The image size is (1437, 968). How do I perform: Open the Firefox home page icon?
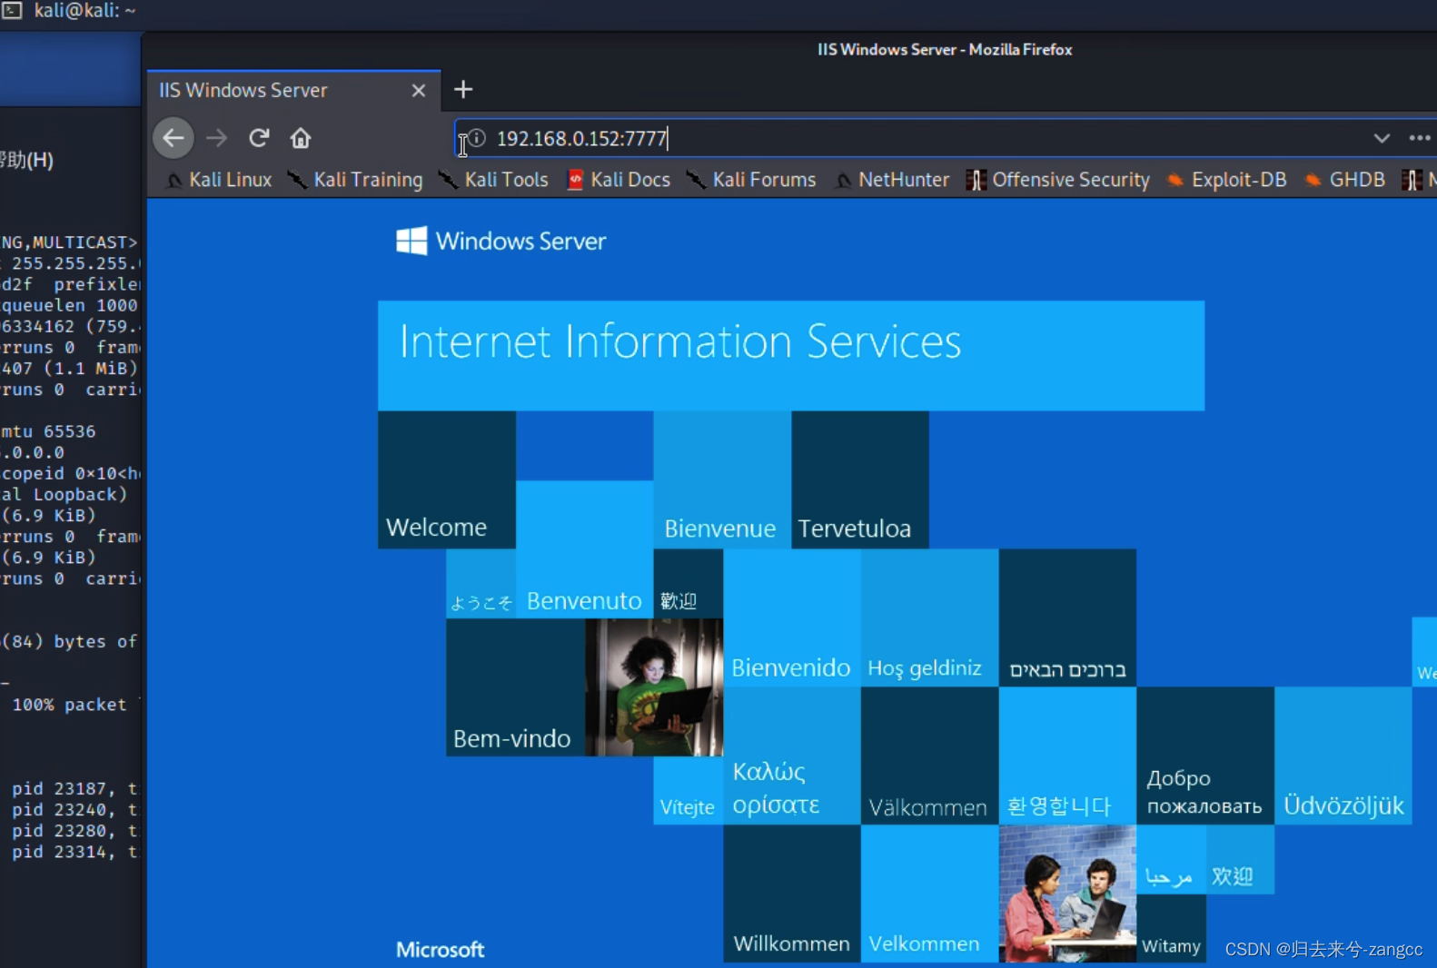pyautogui.click(x=301, y=138)
